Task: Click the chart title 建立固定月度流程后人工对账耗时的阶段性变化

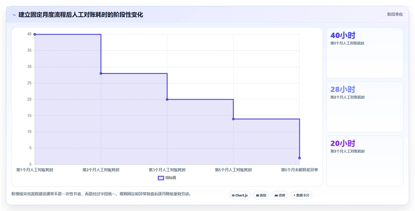Action: click(81, 15)
